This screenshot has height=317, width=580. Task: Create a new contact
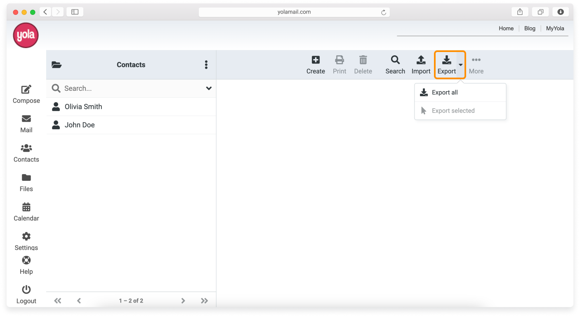click(x=315, y=64)
